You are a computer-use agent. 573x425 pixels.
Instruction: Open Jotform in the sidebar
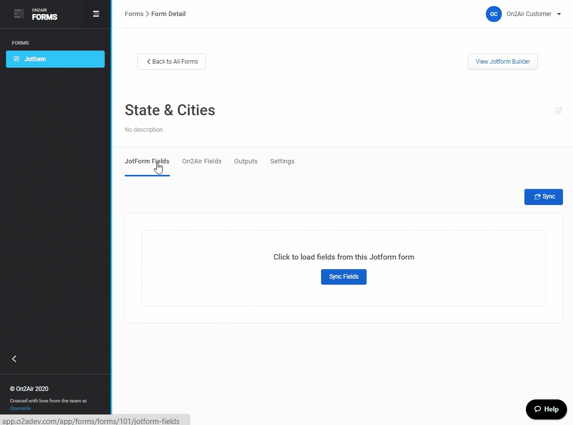click(x=55, y=59)
